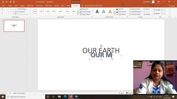Viewport: 177px width, 99px height.
Task: Open Notes pane from status bar
Action: (x=121, y=93)
